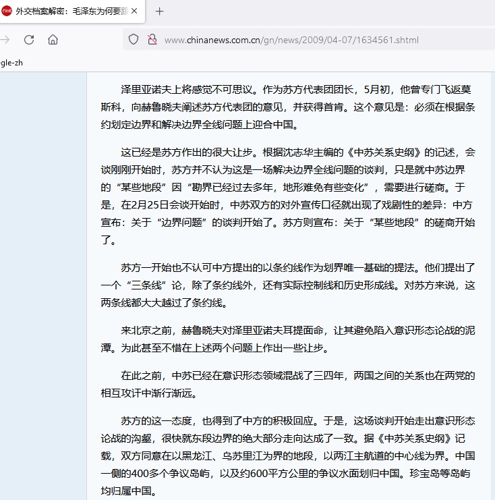Click the paragraph starting with 泽里亚诺夫上将感觉
The image size is (495, 500).
pos(288,107)
